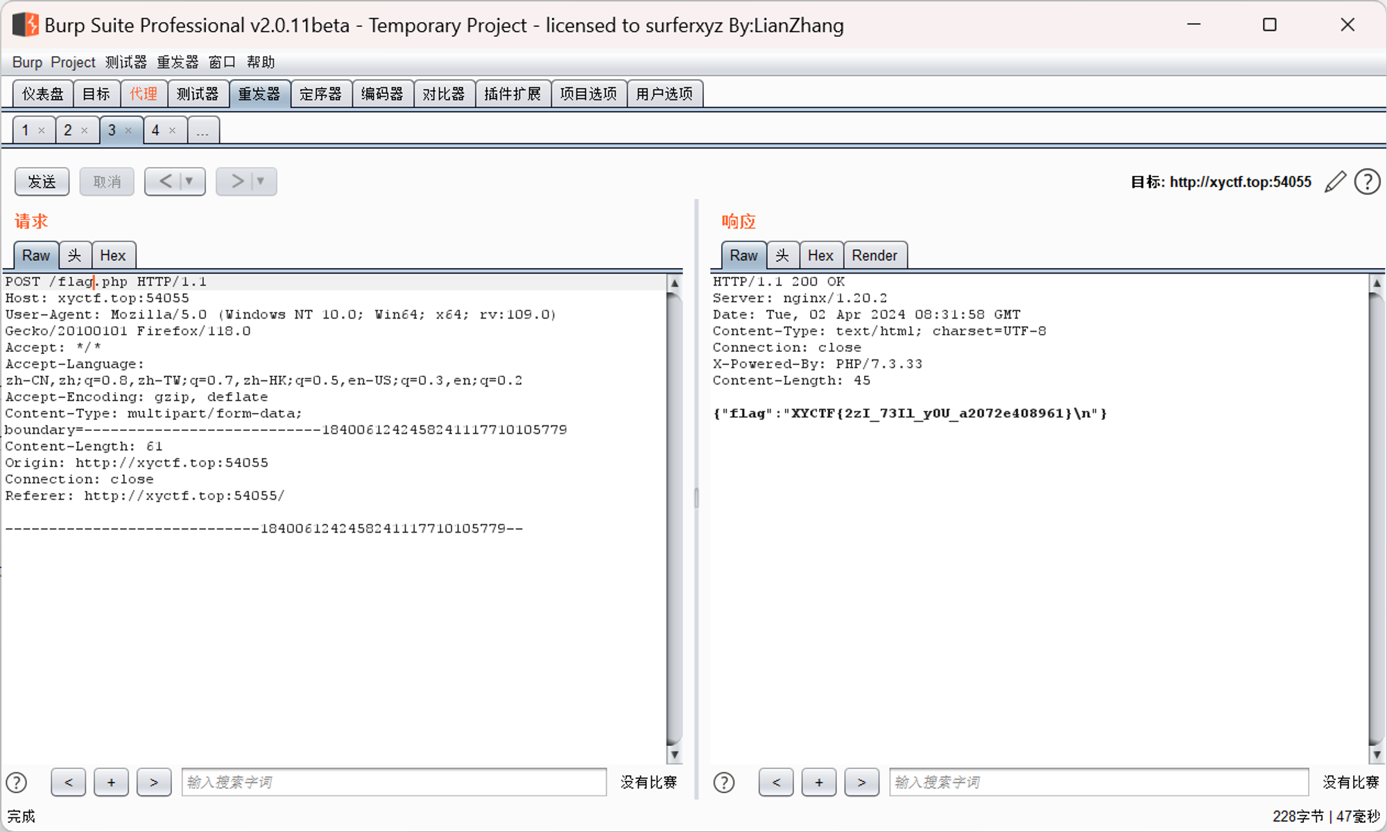Open the new Repeater tab '...' button
Viewport: 1387px width, 832px height.
[x=203, y=130]
